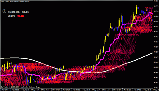Click the '3 May 17:50' time label
159x91 pixels.
click(x=137, y=90)
